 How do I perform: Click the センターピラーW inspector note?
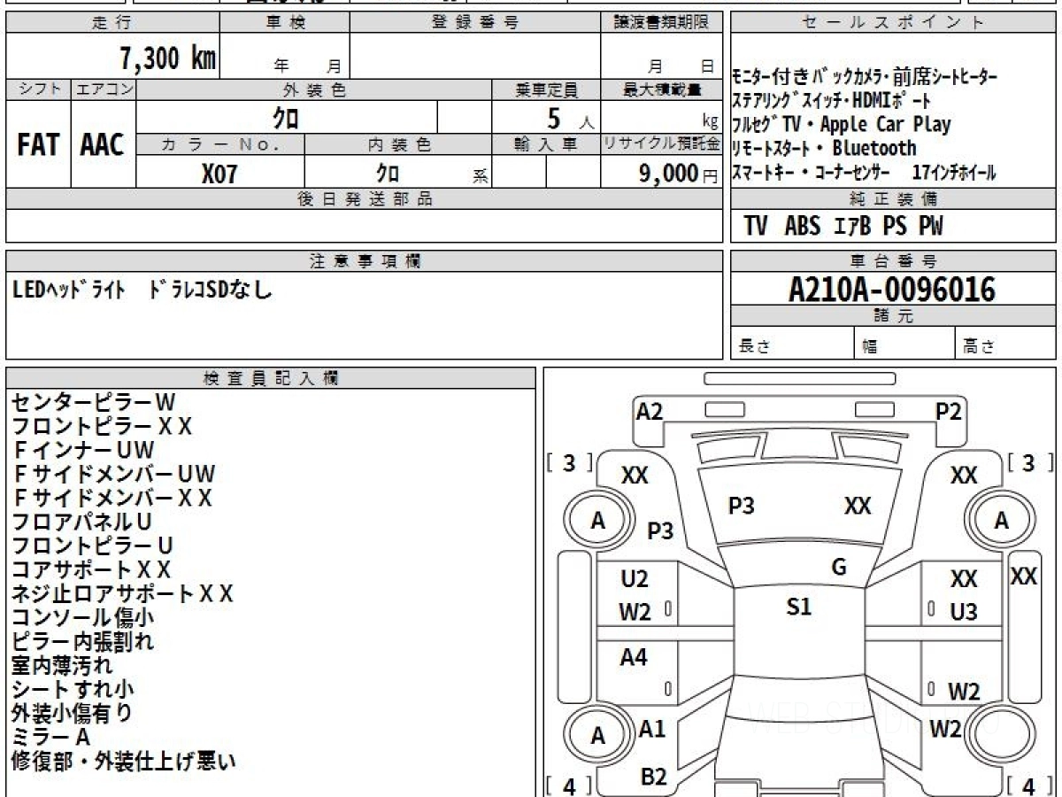pos(93,403)
